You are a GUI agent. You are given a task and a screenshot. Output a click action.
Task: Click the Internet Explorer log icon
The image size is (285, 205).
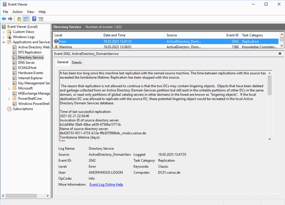tap(15, 78)
